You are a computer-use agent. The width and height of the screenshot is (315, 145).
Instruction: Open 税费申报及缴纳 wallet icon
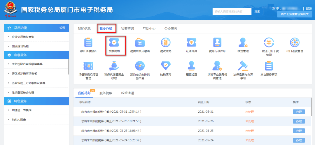pyautogui.click(x=140, y=43)
